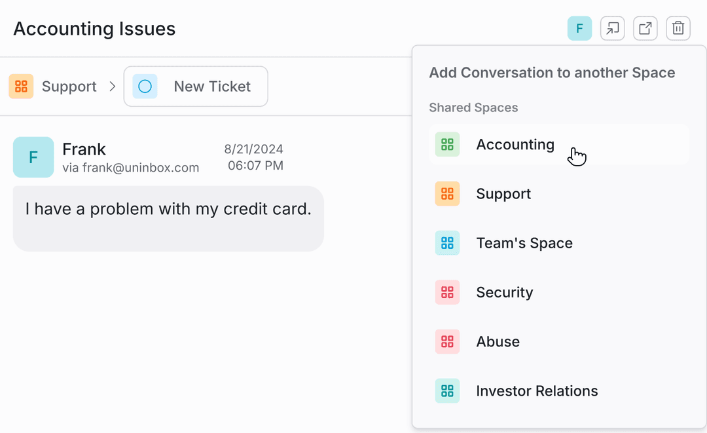Click the teal Investor Relations icon
Screen dimensions: 707x433
(x=447, y=391)
